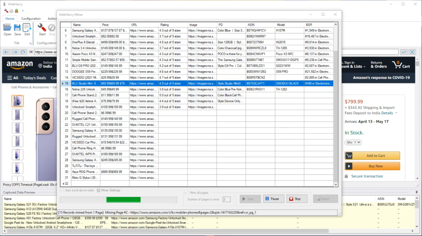
Task: Click the green mining progress bar
Action: 124,199
